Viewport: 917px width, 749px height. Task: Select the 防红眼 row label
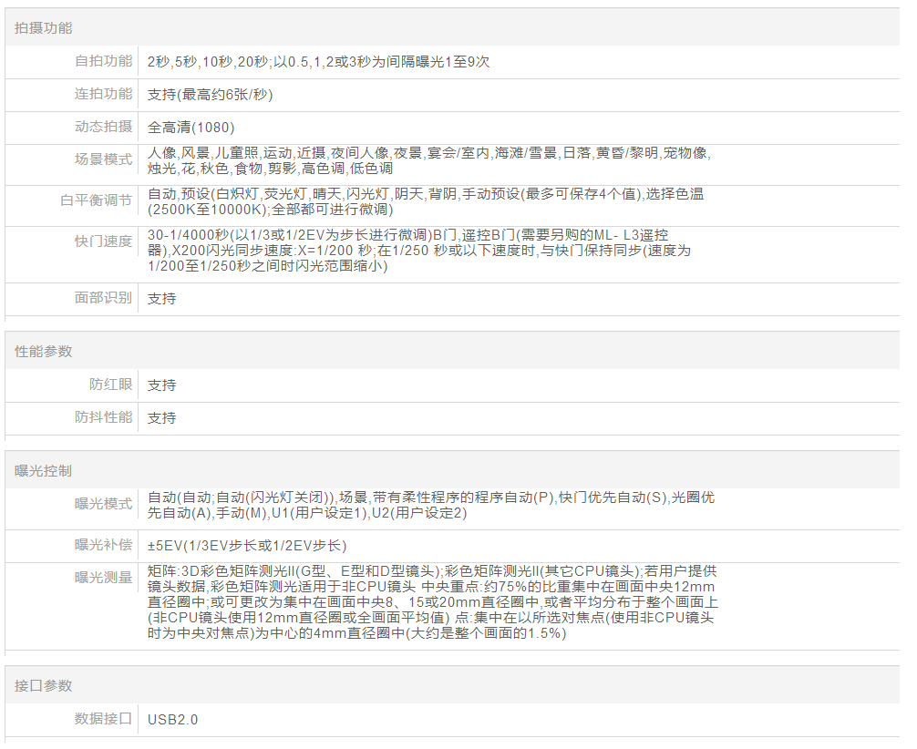click(110, 385)
